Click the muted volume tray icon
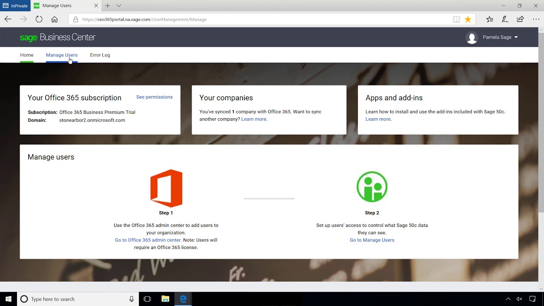This screenshot has width=544, height=306. 519,299
